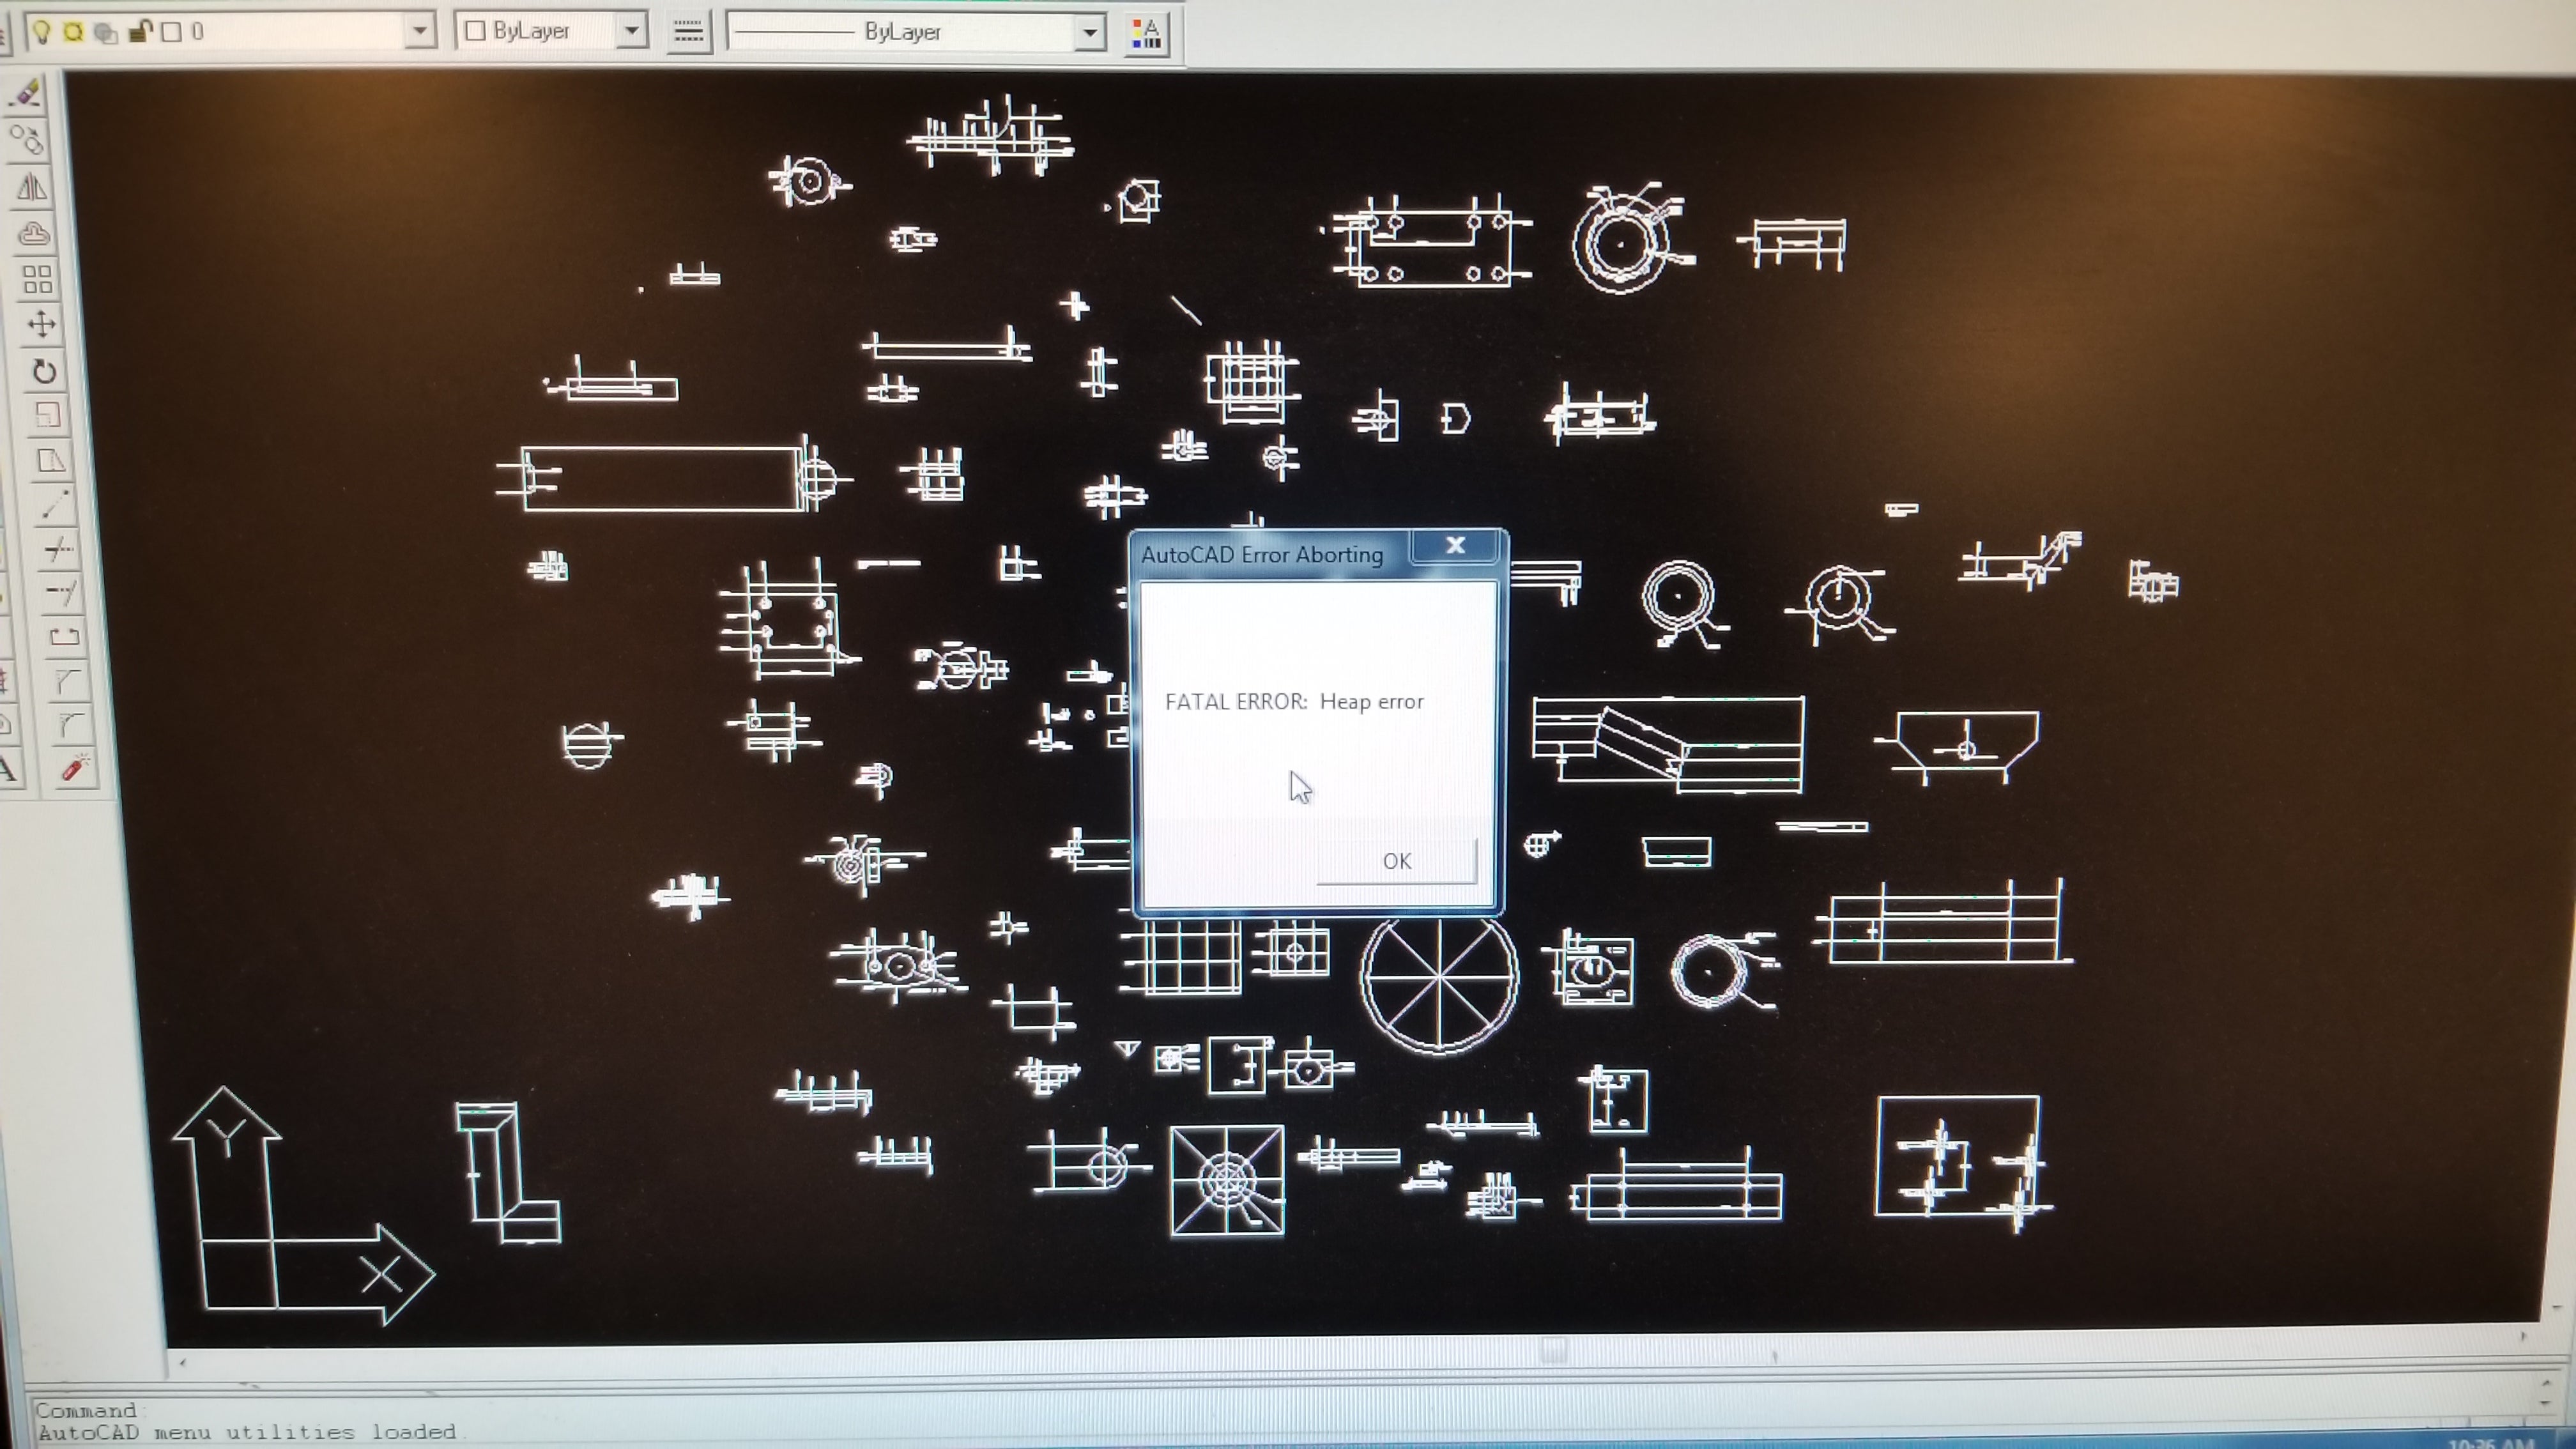Viewport: 2576px width, 1449px height.
Task: Select the Extend tool
Action: [x=61, y=592]
